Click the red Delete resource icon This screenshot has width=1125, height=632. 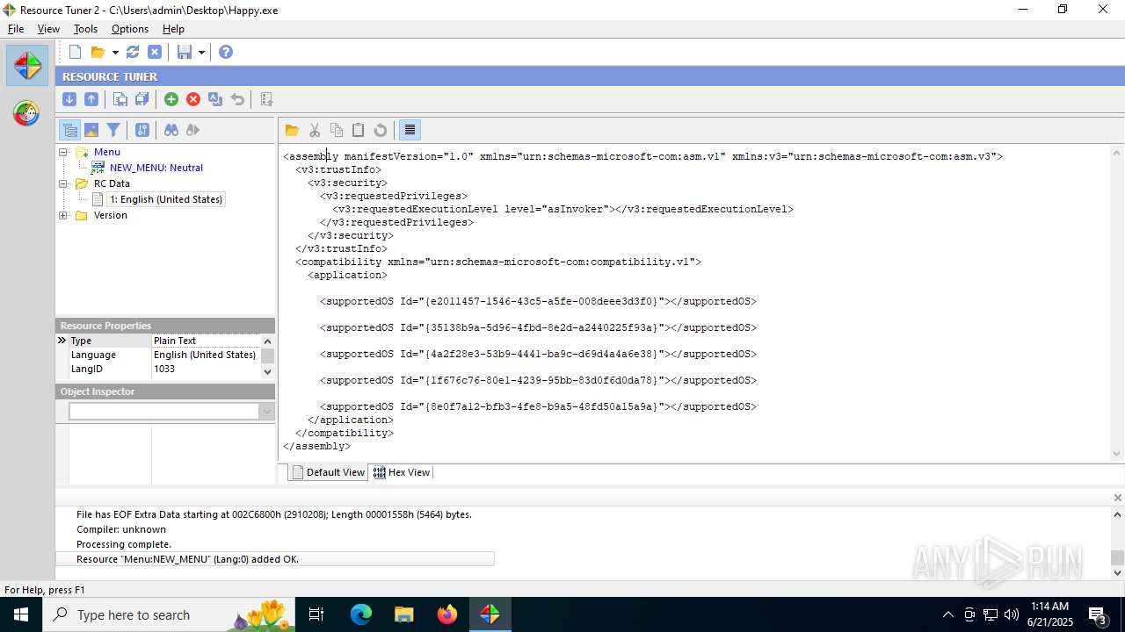click(x=193, y=99)
